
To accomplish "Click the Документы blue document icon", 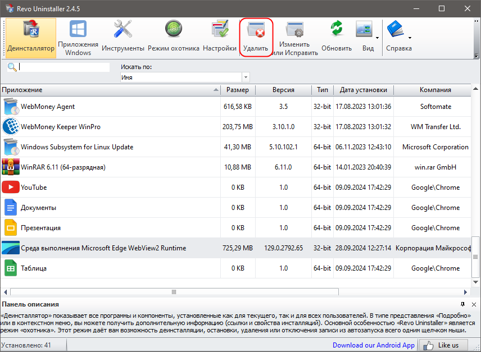I will pos(11,207).
